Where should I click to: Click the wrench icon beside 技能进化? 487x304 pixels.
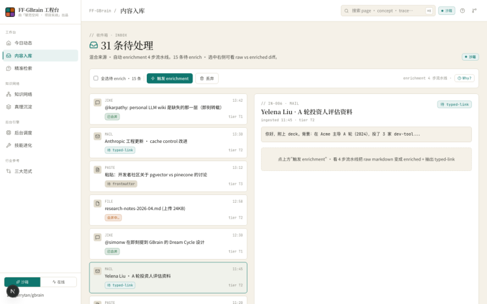tap(8, 145)
